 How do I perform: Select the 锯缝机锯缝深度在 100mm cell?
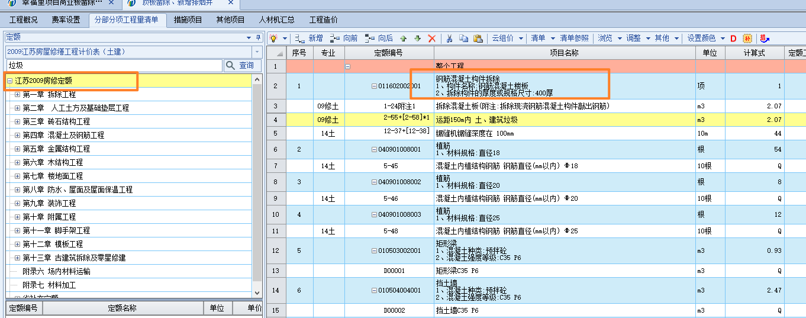[x=563, y=133]
